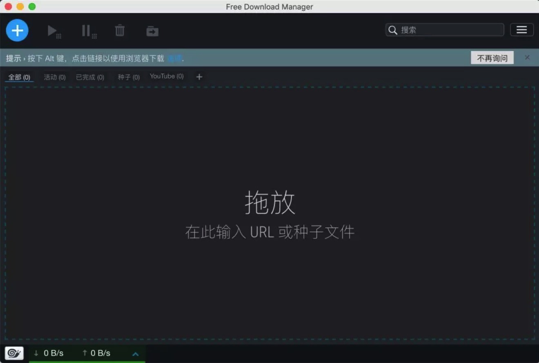The image size is (539, 363).
Task: Open the hamburger menu icon
Action: 522,29
